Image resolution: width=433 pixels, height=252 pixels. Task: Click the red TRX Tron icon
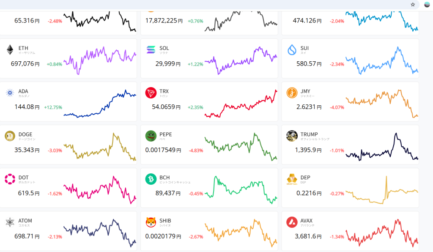tap(151, 93)
